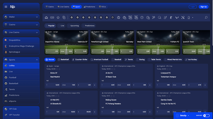The height and width of the screenshot is (119, 213).
Task: Select the Basketball category chip
Action: click(63, 60)
